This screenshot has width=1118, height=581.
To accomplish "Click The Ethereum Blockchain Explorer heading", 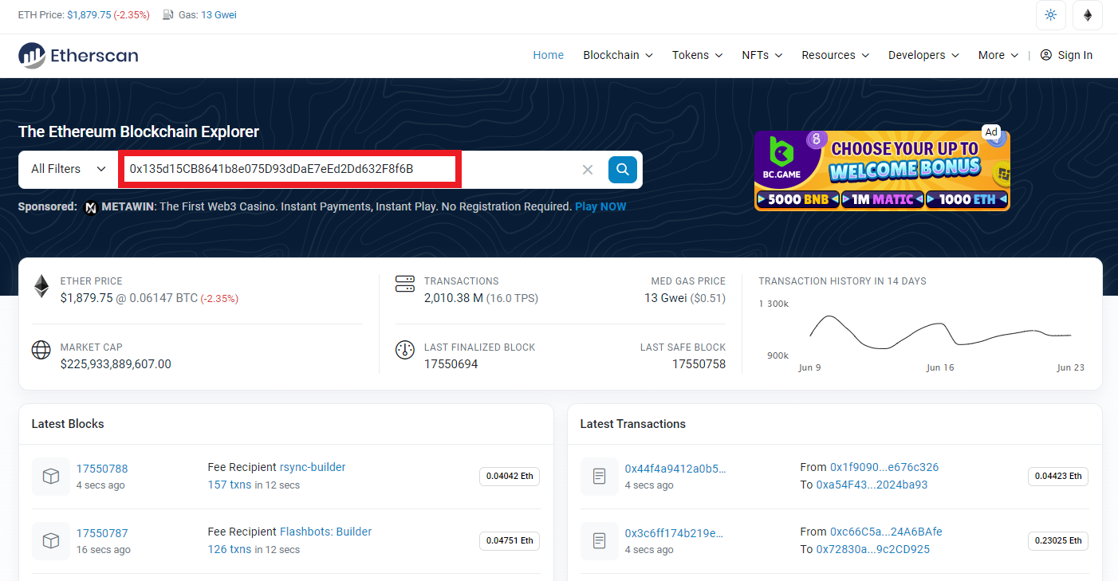I will coord(139,132).
